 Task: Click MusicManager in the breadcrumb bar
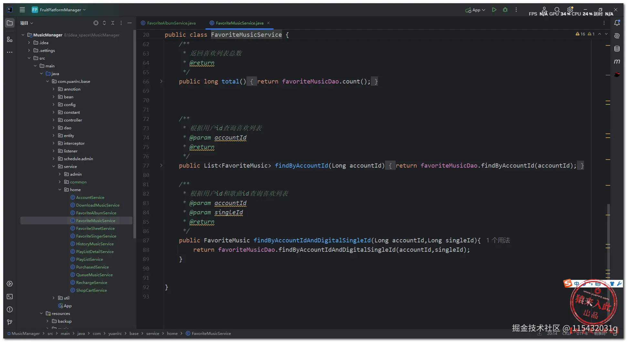point(26,333)
